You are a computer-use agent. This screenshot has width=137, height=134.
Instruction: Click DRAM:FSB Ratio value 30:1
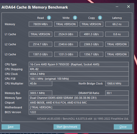click(x=117, y=93)
